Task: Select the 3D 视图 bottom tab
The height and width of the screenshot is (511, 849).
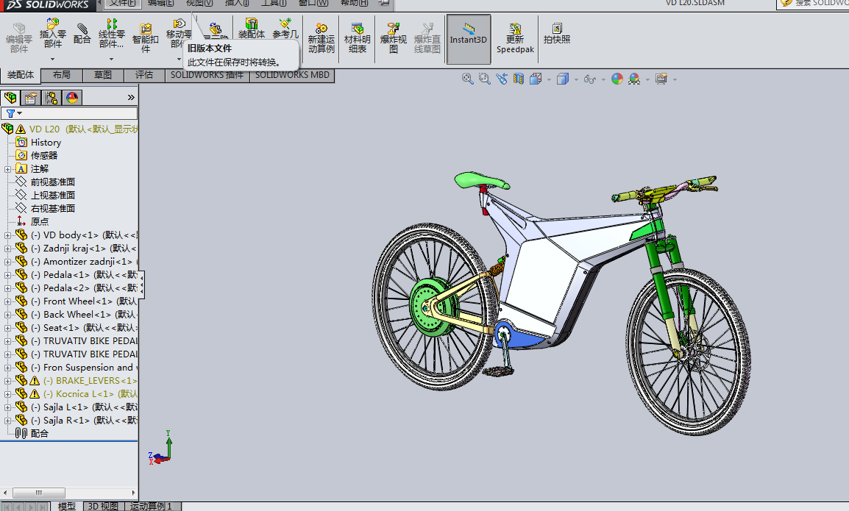Action: coord(102,506)
